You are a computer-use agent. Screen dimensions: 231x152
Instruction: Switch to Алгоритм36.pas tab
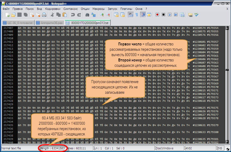coord(50,23)
